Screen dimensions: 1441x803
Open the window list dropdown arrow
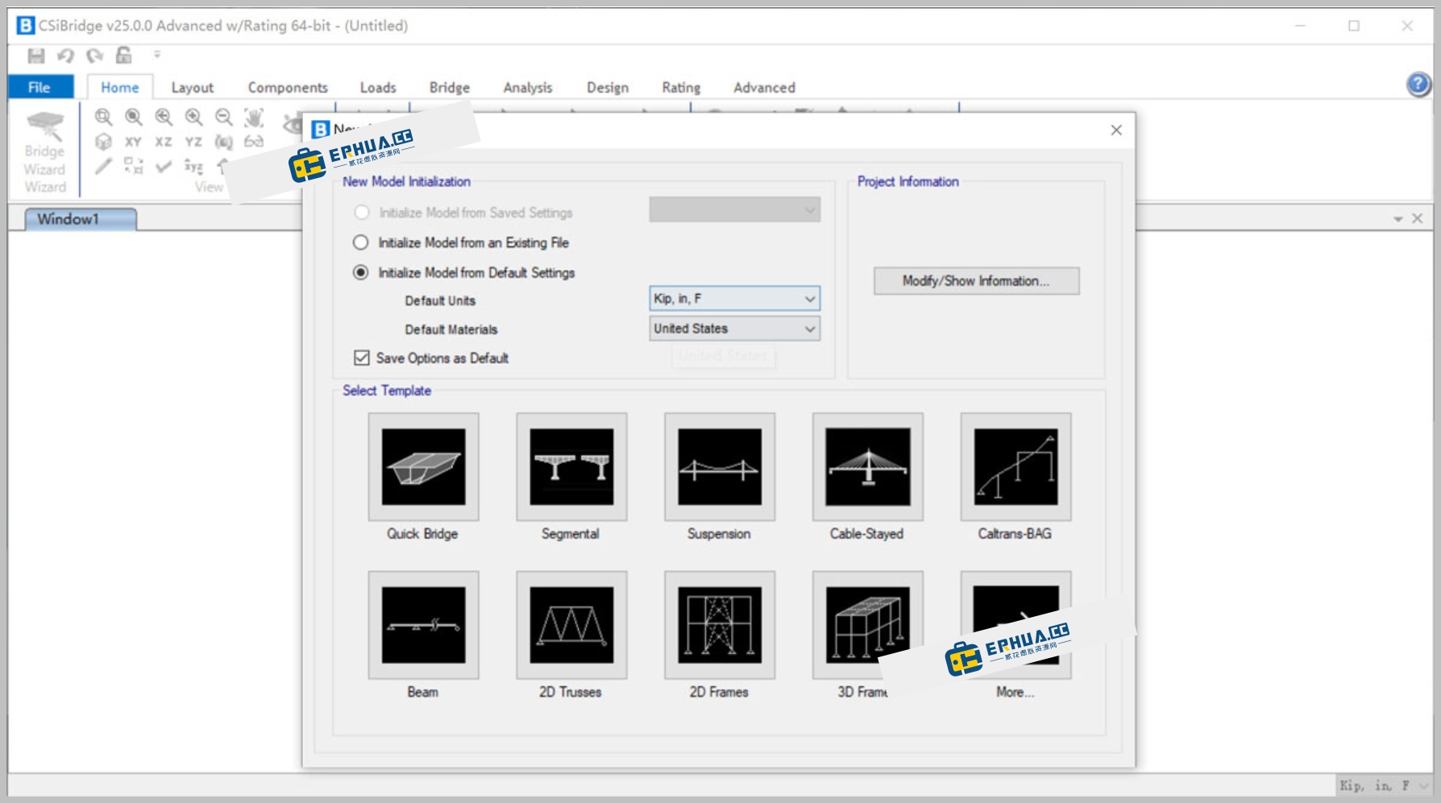pos(1398,219)
